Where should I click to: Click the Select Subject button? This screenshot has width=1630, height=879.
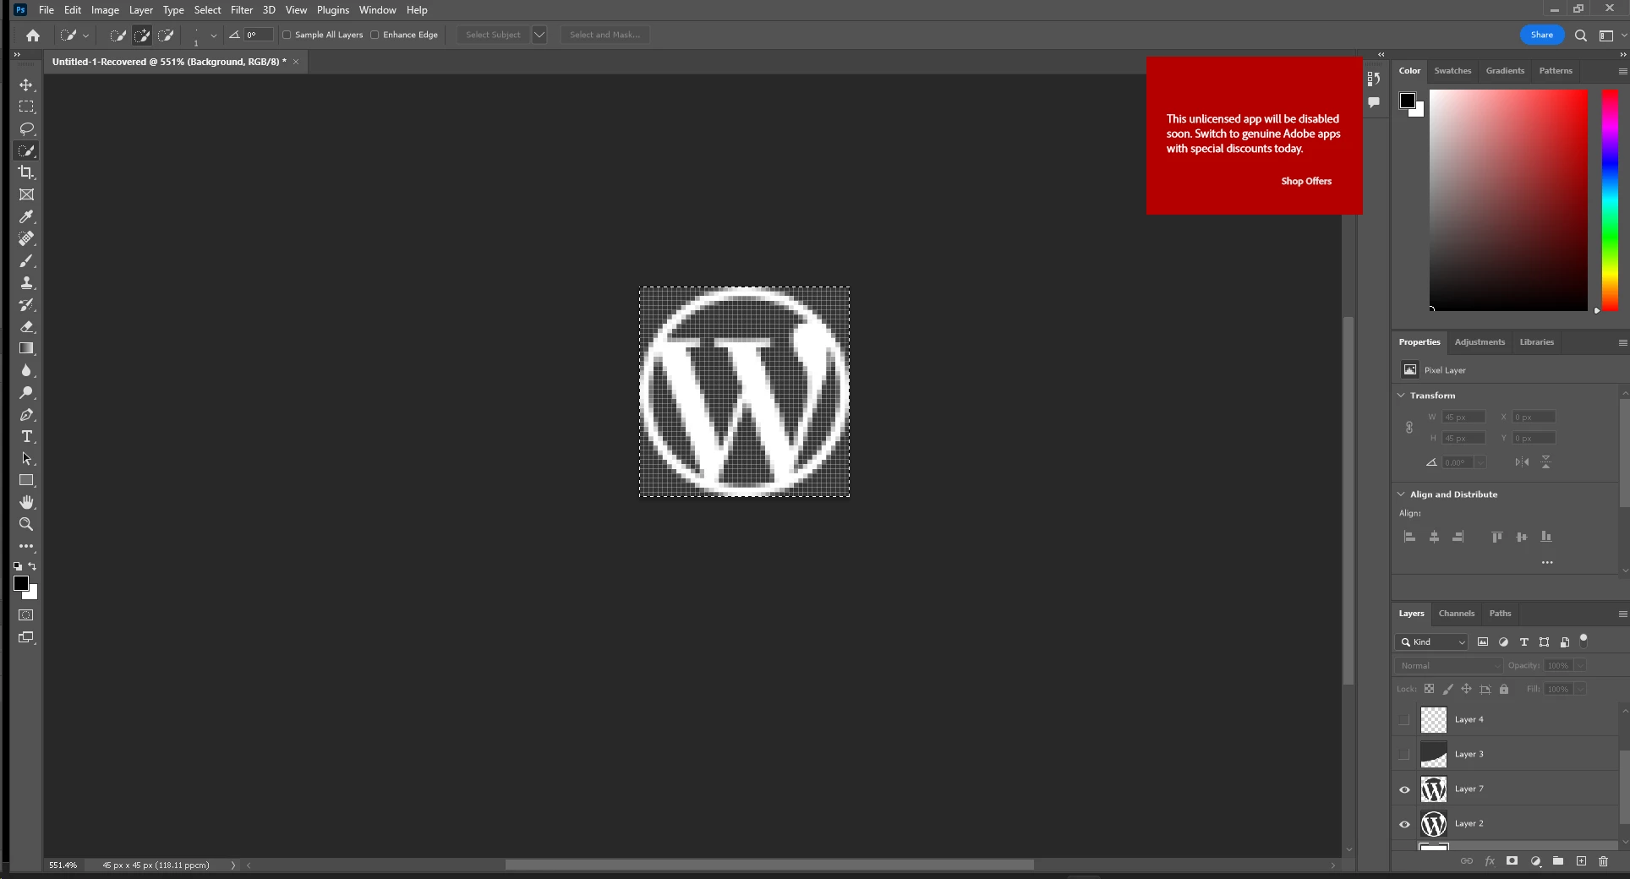[x=493, y=35]
